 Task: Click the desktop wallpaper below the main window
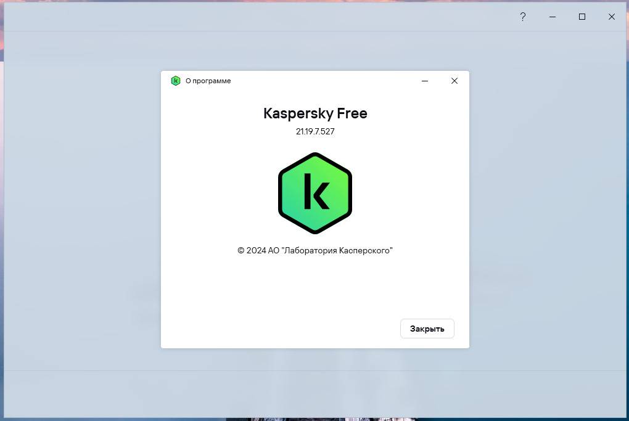click(x=123, y=420)
